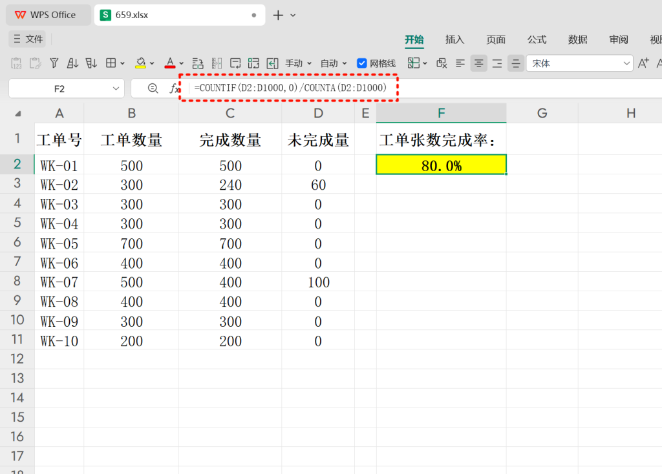Open the 文件 menu
The width and height of the screenshot is (662, 474).
(x=27, y=39)
